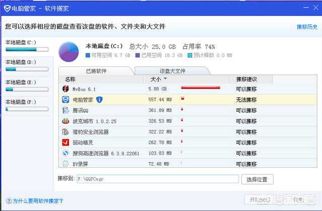The width and height of the screenshot is (322, 211).
Task: Click the 搜狗高速浏览器 app icon
Action: pyautogui.click(x=65, y=153)
